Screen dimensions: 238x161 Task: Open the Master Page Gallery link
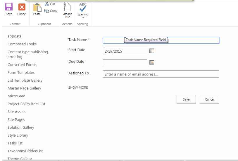[24, 88]
